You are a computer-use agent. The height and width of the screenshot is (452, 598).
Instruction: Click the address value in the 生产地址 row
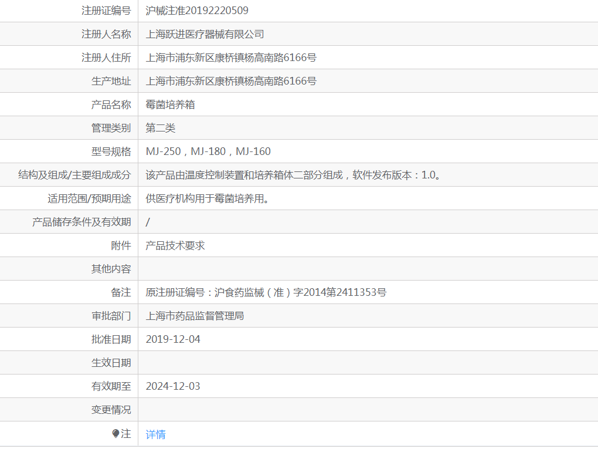click(231, 82)
